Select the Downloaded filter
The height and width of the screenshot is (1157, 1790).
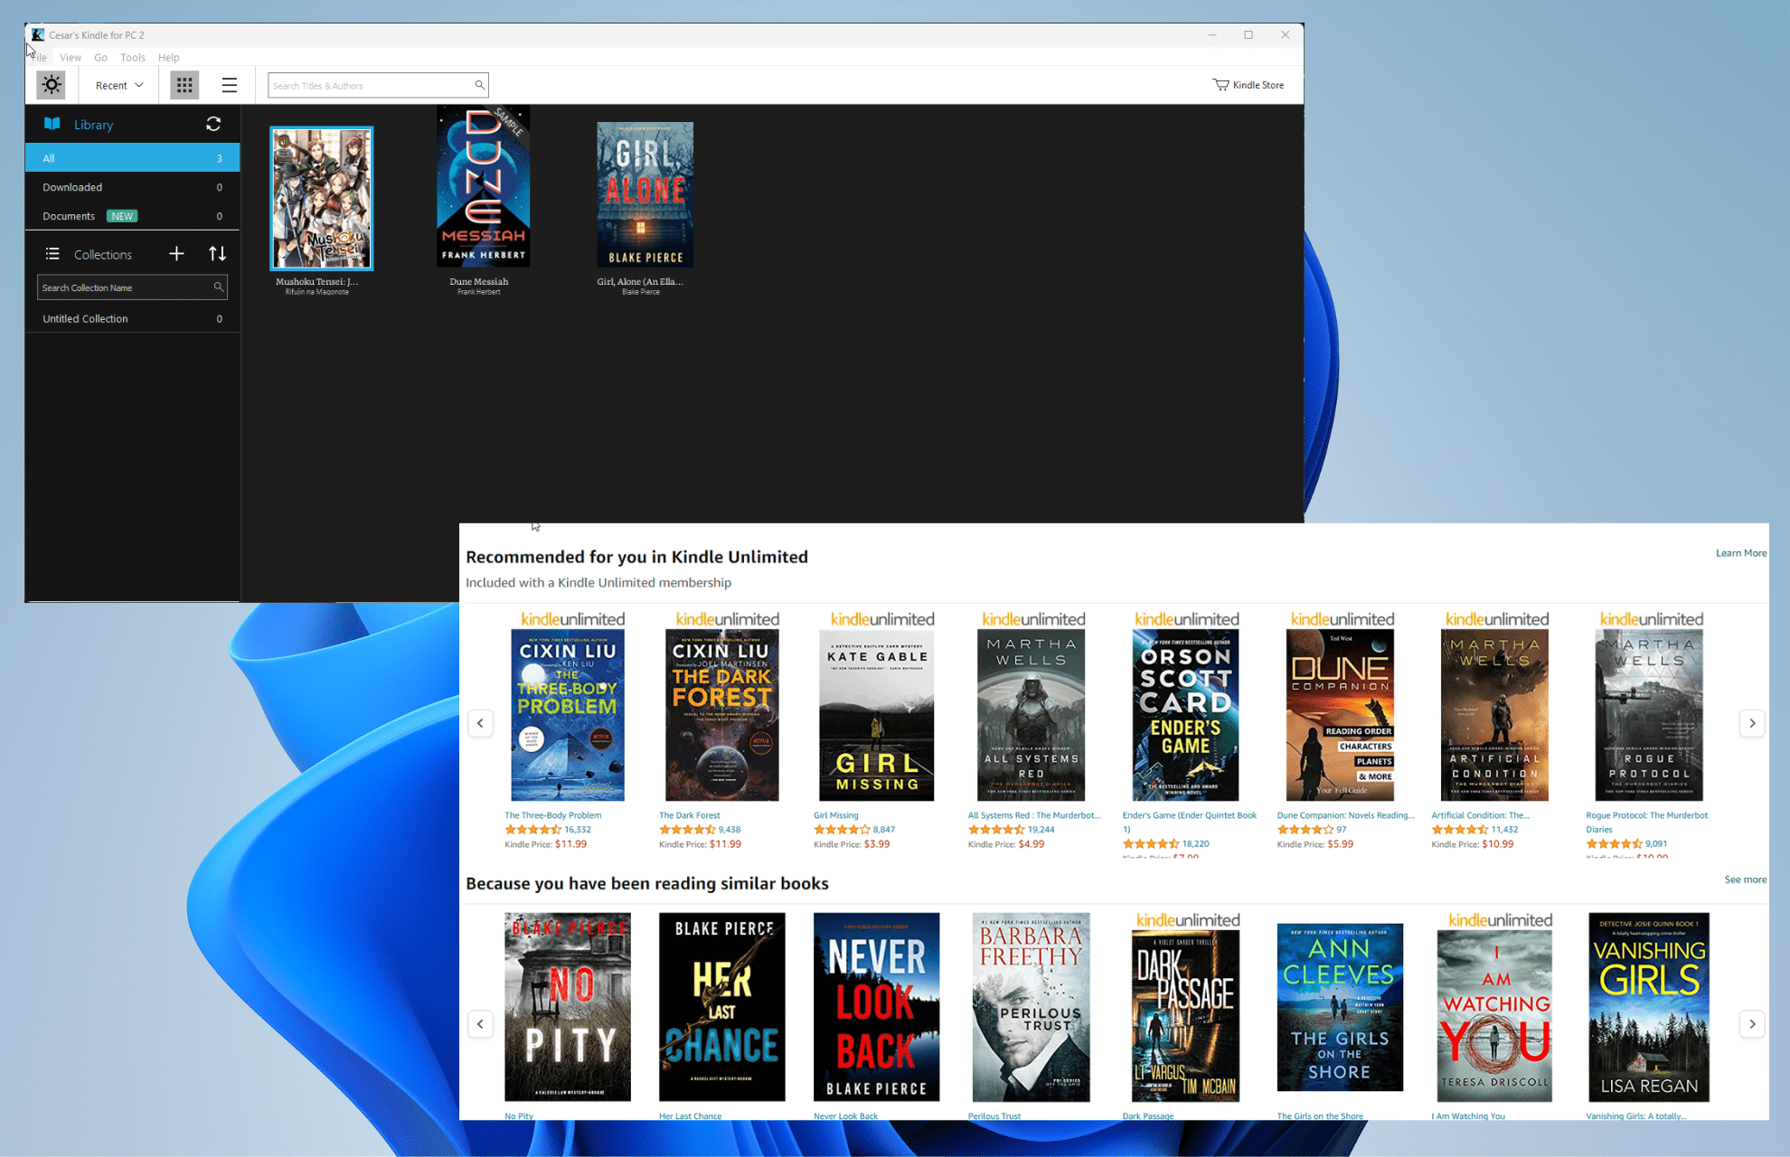(x=132, y=187)
